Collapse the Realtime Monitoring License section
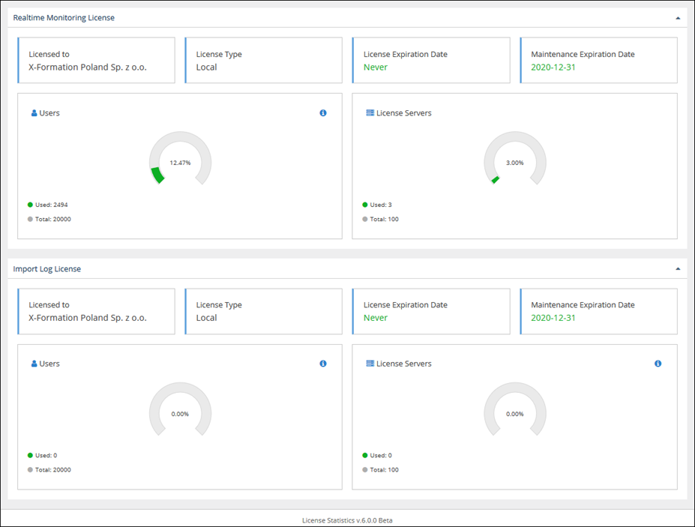The width and height of the screenshot is (695, 527). tap(678, 18)
